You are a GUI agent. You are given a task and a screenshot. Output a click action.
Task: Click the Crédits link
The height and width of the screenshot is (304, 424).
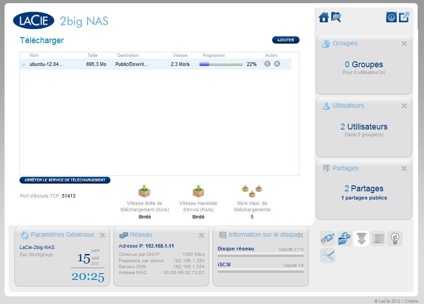(411, 301)
